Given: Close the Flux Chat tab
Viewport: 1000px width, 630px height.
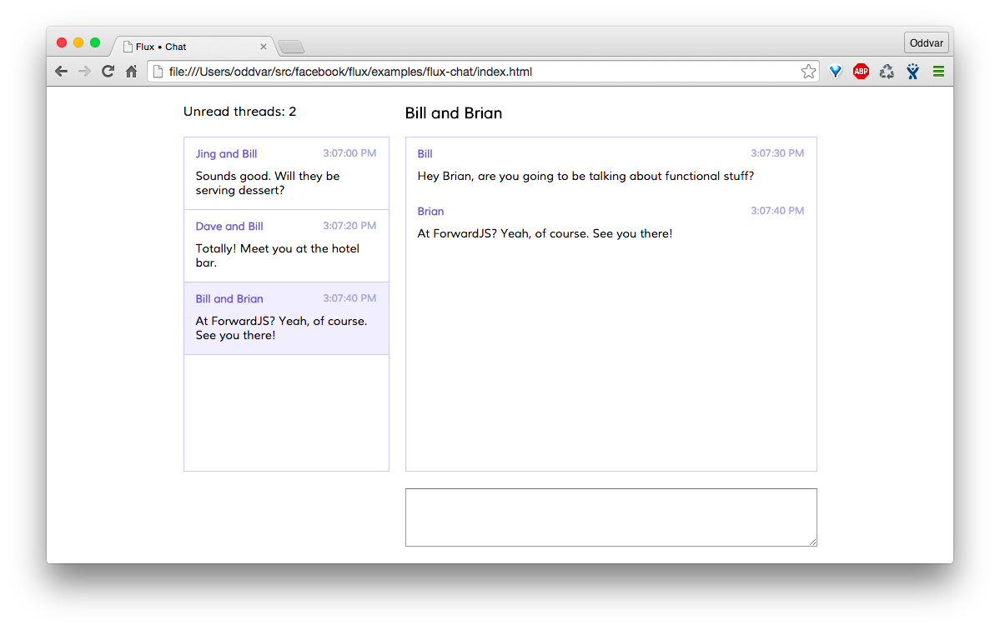Looking at the screenshot, I should [x=264, y=47].
